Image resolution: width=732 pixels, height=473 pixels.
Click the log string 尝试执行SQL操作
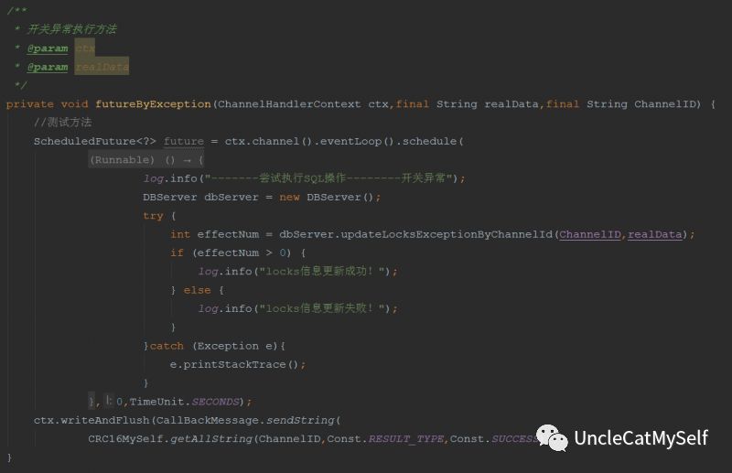[303, 178]
